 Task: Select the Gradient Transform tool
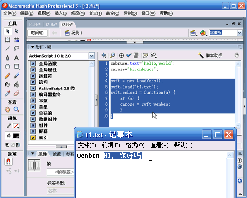[16, 40]
